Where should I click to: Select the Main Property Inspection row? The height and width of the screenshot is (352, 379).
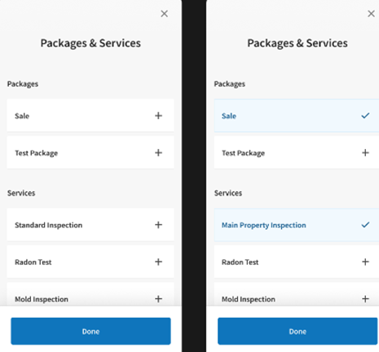297,225
